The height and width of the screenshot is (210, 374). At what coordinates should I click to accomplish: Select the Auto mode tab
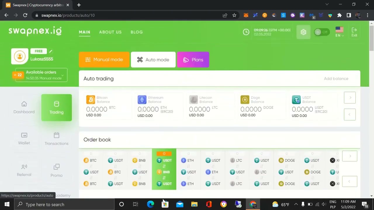[153, 60]
